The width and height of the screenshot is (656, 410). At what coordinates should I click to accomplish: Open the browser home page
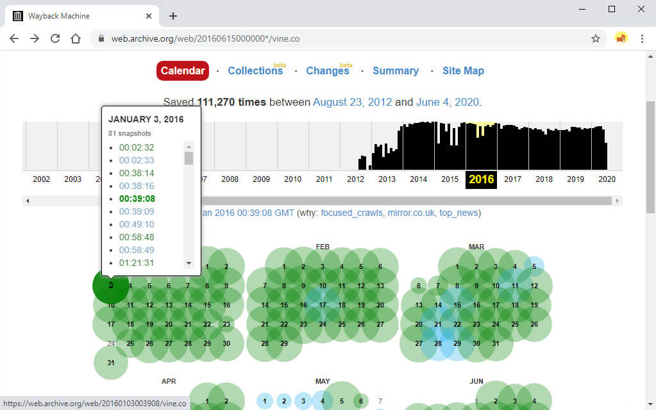[x=76, y=38]
